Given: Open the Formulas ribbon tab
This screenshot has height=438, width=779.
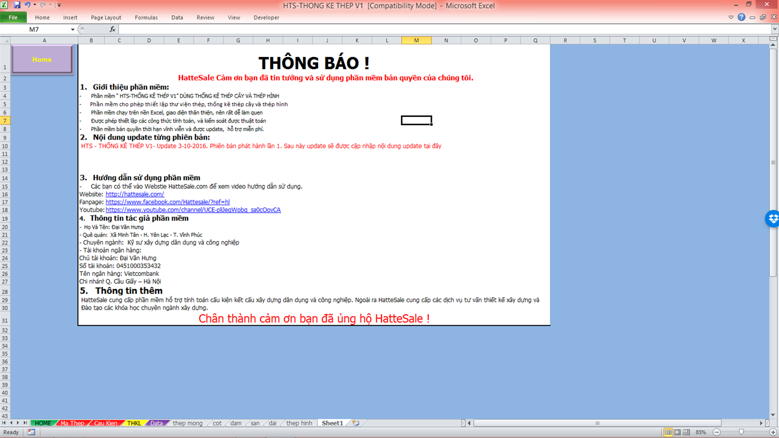Looking at the screenshot, I should [146, 18].
